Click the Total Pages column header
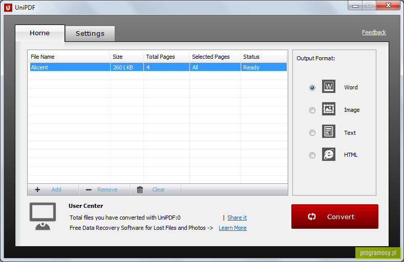The height and width of the screenshot is (262, 404). click(166, 57)
